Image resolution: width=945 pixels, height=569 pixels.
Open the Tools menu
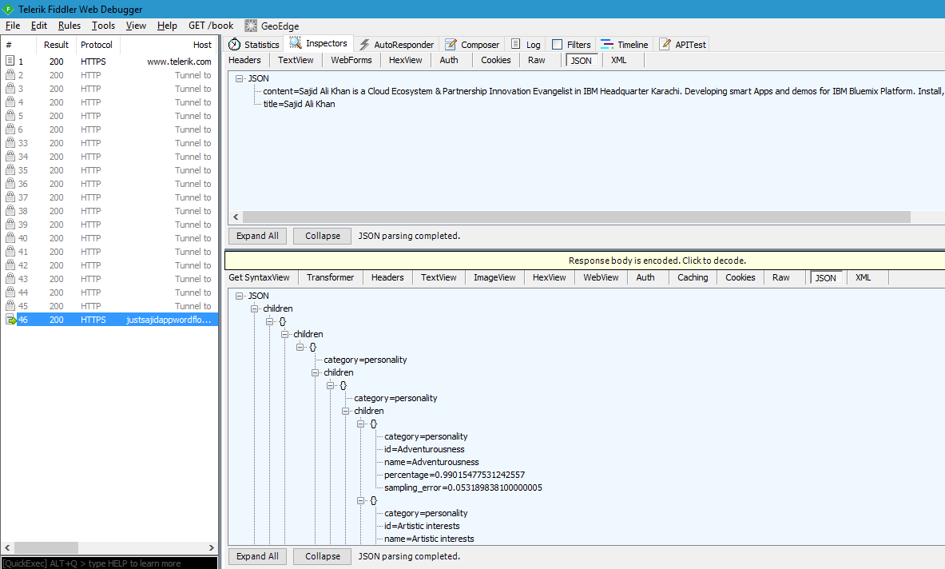(x=103, y=26)
